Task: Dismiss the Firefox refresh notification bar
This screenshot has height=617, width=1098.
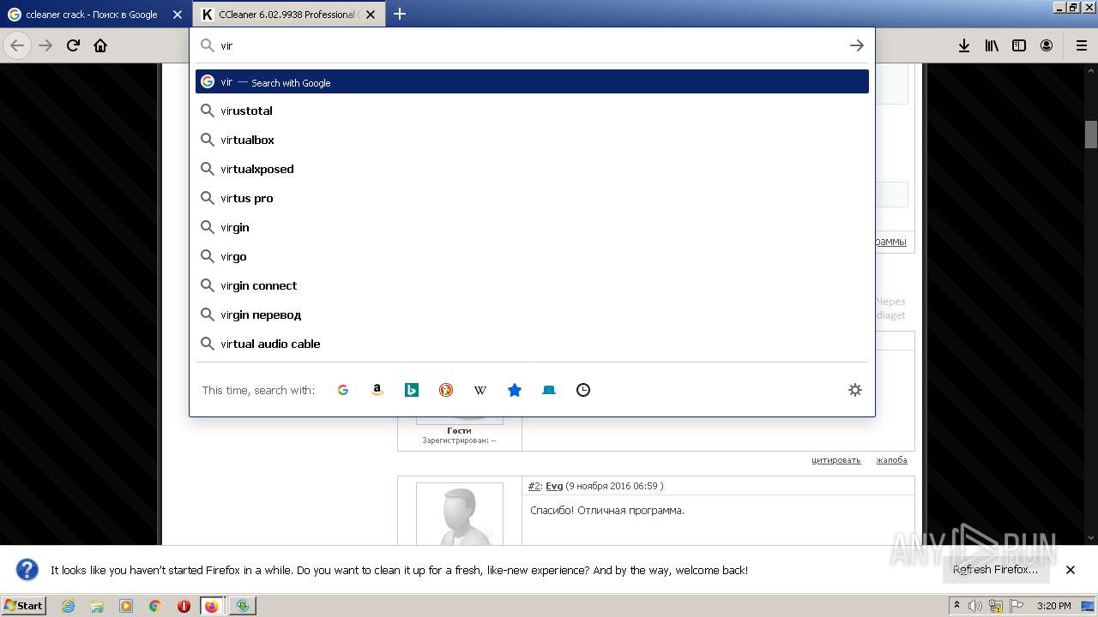Action: [x=1071, y=570]
